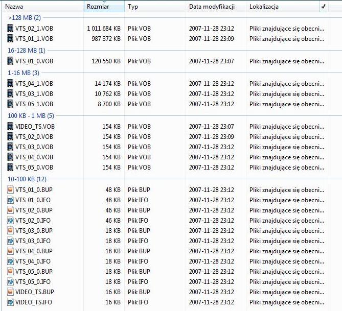The image size is (342, 311).
Task: Select file name VIDEO_TS.VOB
Action: (x=35, y=127)
